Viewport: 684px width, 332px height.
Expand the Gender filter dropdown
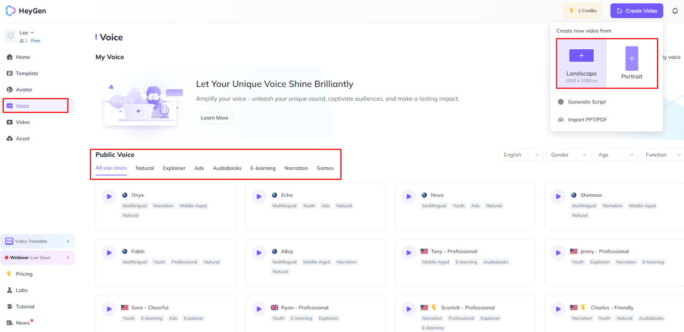click(568, 155)
